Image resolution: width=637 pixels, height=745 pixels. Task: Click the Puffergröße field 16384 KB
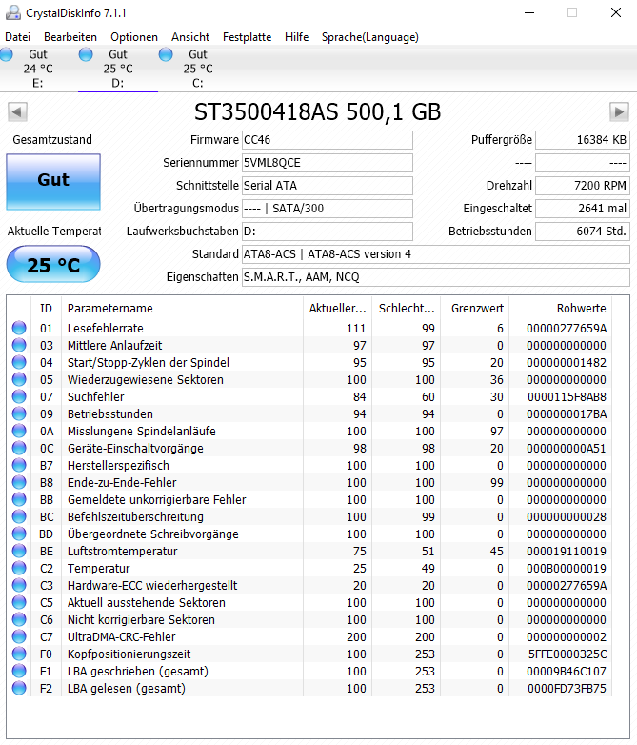click(583, 140)
